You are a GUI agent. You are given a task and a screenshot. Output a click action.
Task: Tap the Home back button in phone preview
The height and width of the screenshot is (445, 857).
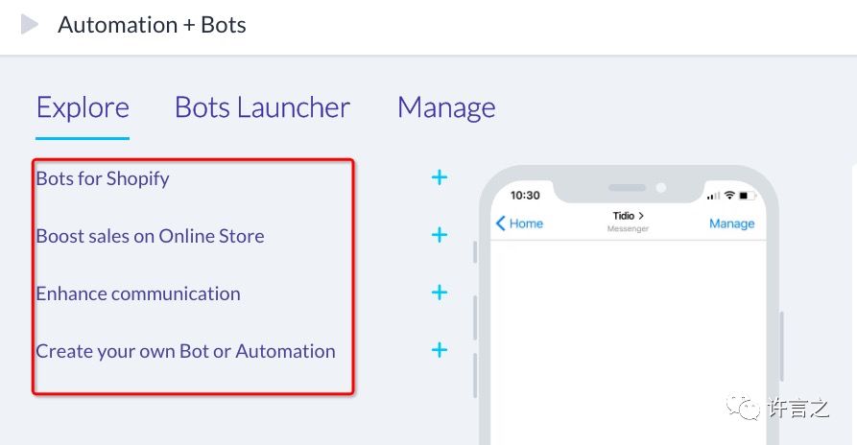[x=519, y=223]
